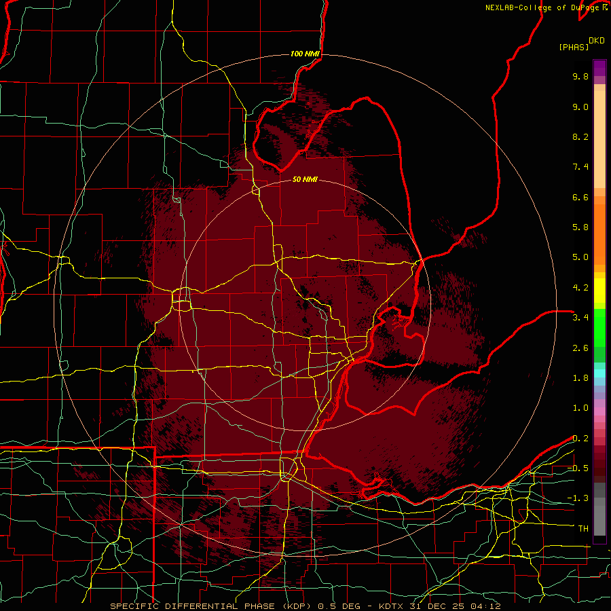
Task: Select the 2.6 scale value
Action: click(x=580, y=348)
